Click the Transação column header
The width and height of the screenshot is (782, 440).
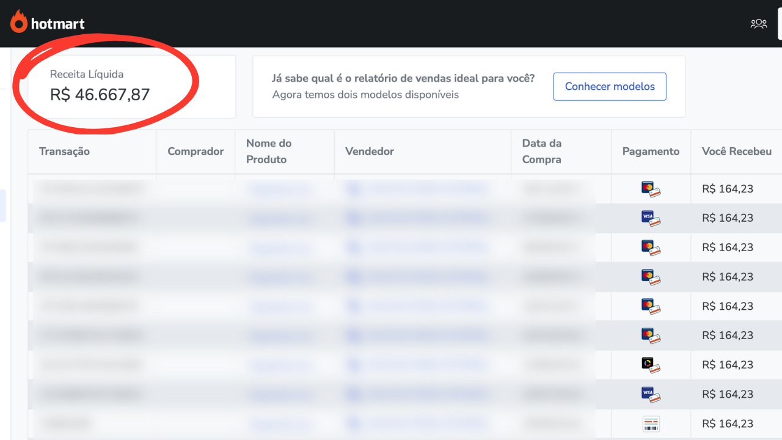pos(64,152)
